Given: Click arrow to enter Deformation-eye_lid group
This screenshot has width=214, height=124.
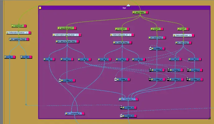Looking at the screenshot, I should (x=130, y=35).
